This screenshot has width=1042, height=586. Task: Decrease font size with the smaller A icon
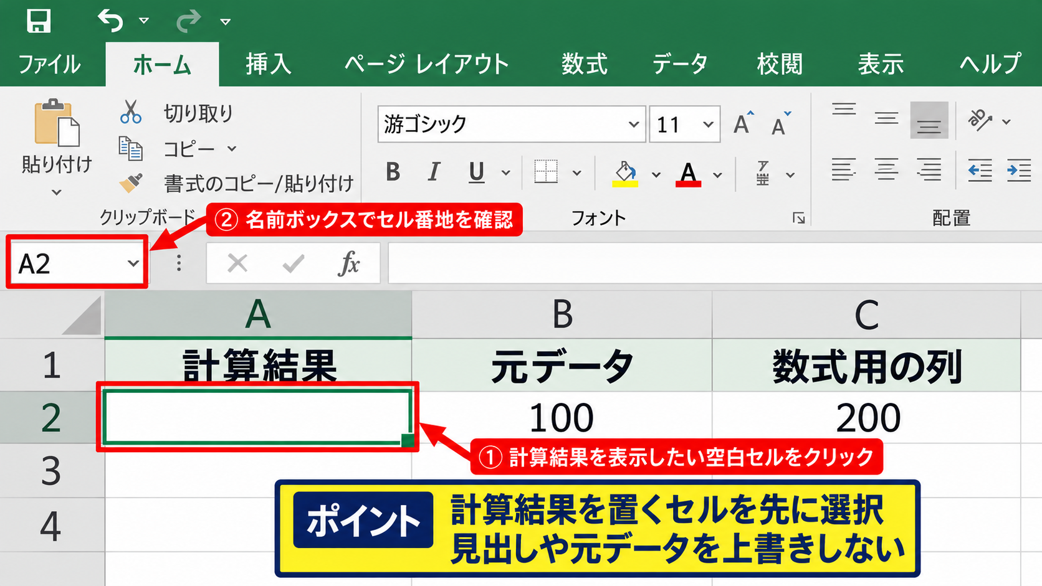[780, 124]
